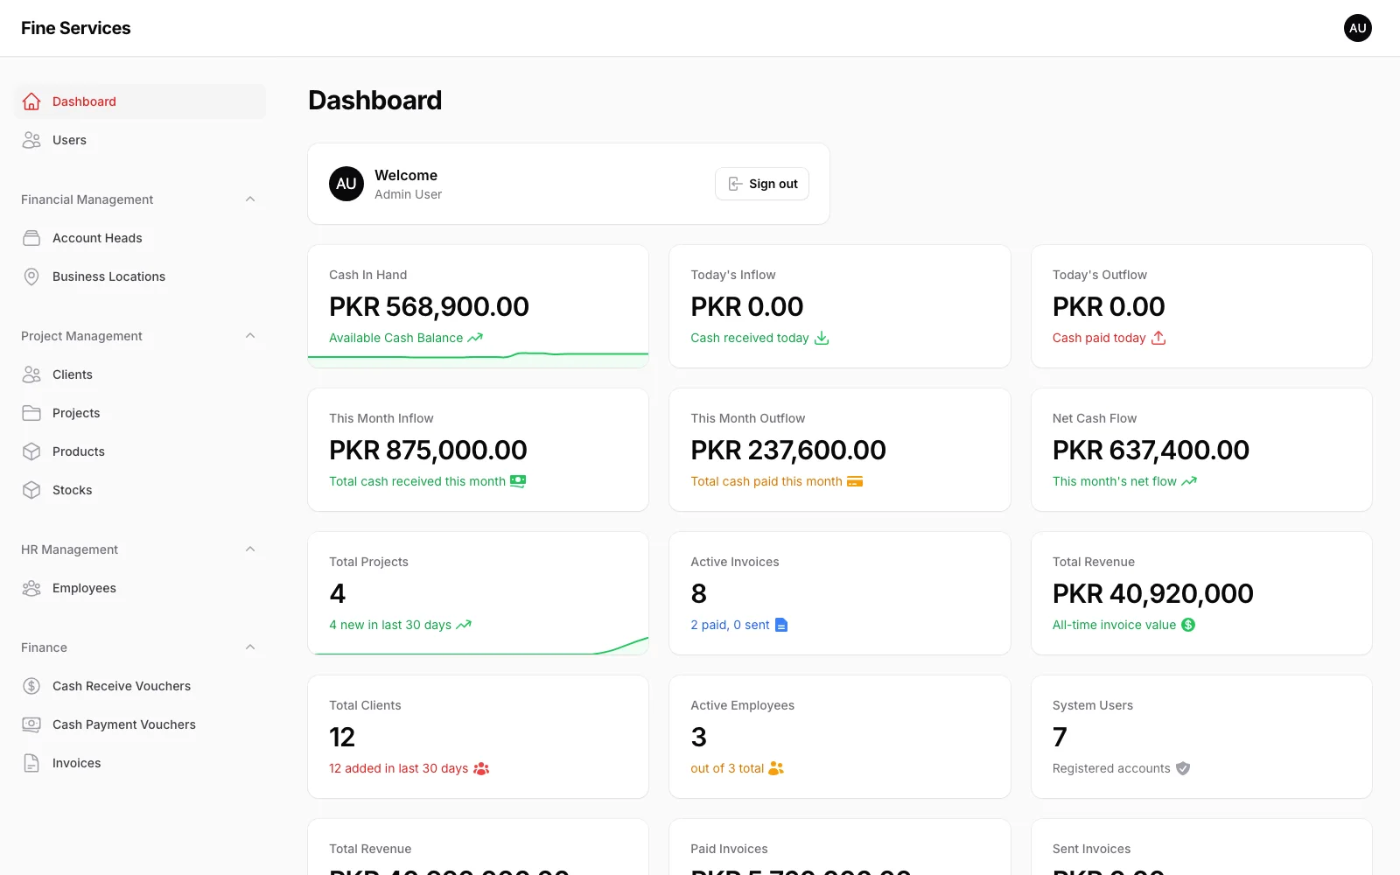Click the Projects folder icon
This screenshot has width=1400, height=875.
tap(31, 413)
